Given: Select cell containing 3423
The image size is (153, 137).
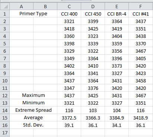Looking at the screenshot, I should pyautogui.click(x=140, y=73).
